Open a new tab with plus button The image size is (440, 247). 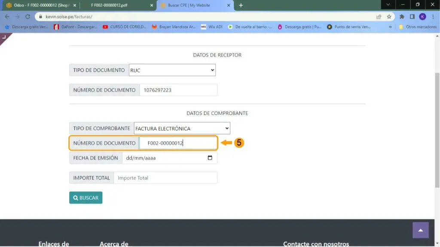point(241,5)
